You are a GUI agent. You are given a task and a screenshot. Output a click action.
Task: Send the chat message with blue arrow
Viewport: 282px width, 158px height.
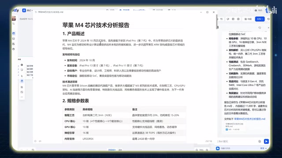pyautogui.click(x=266, y=141)
